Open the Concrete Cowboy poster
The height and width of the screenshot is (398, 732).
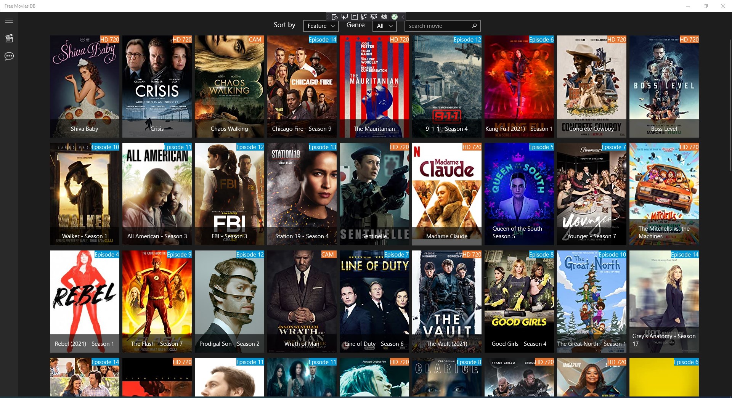pyautogui.click(x=592, y=87)
